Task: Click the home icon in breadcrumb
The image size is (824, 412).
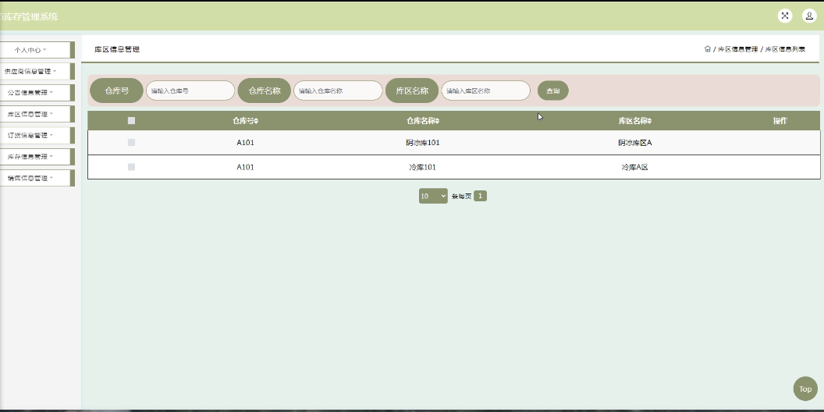Action: tap(707, 49)
